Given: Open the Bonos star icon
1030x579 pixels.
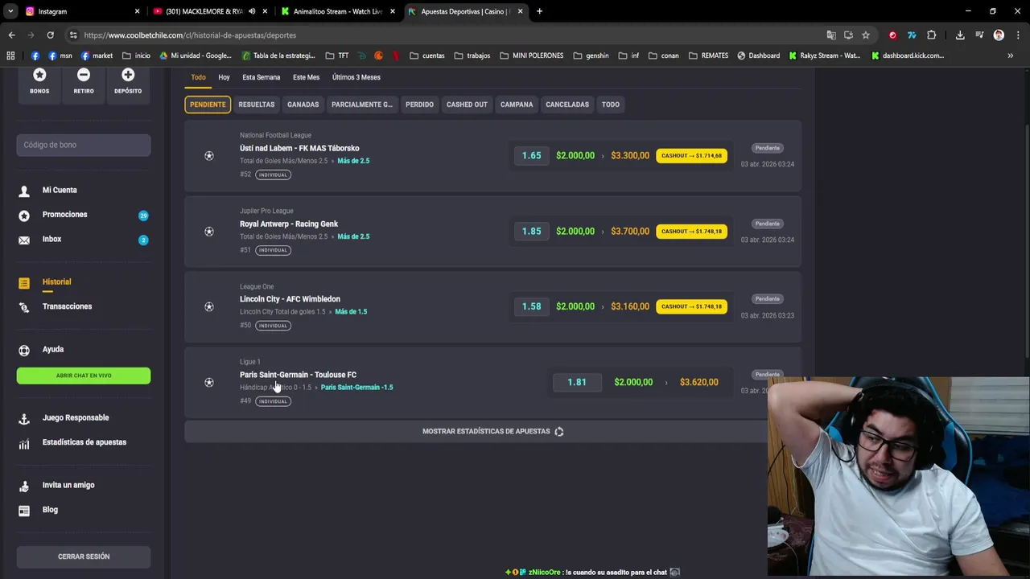Looking at the screenshot, I should tap(39, 75).
